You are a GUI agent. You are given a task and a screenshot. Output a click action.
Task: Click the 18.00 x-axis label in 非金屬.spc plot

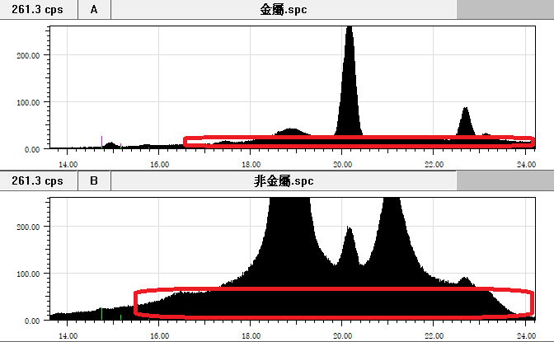coord(251,335)
